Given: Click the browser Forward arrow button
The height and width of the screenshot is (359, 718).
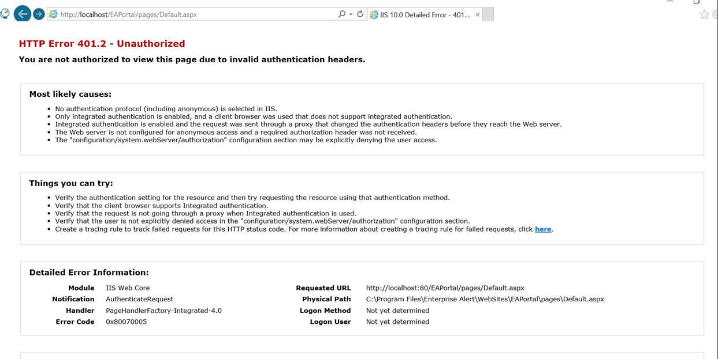Looking at the screenshot, I should click(39, 14).
